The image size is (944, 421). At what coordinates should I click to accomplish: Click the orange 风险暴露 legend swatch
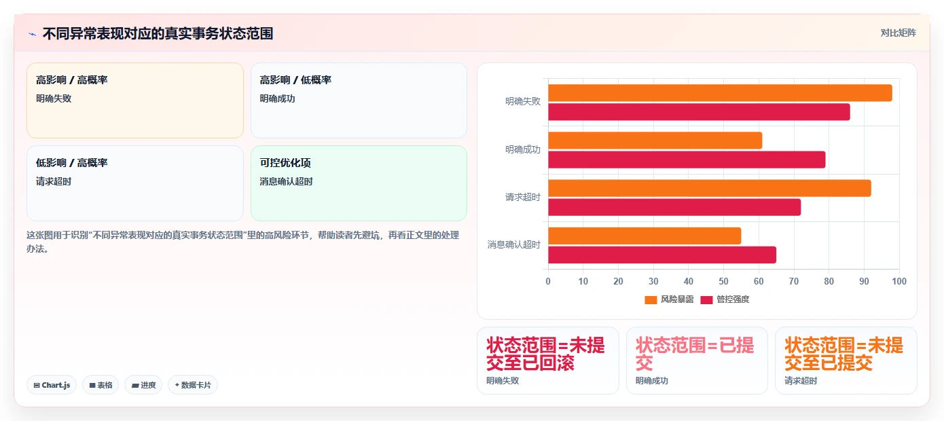point(651,299)
